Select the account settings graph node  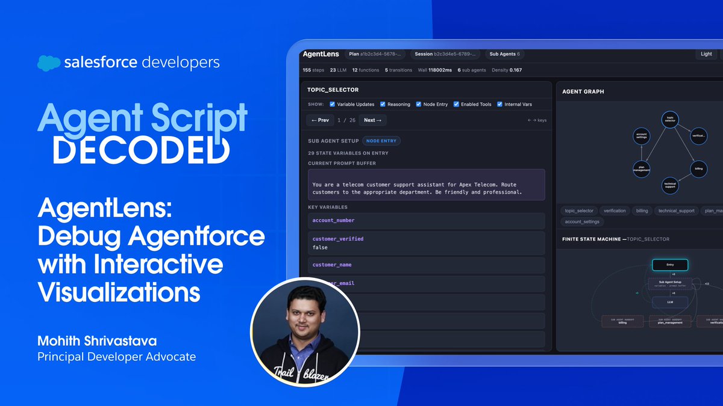pyautogui.click(x=641, y=136)
